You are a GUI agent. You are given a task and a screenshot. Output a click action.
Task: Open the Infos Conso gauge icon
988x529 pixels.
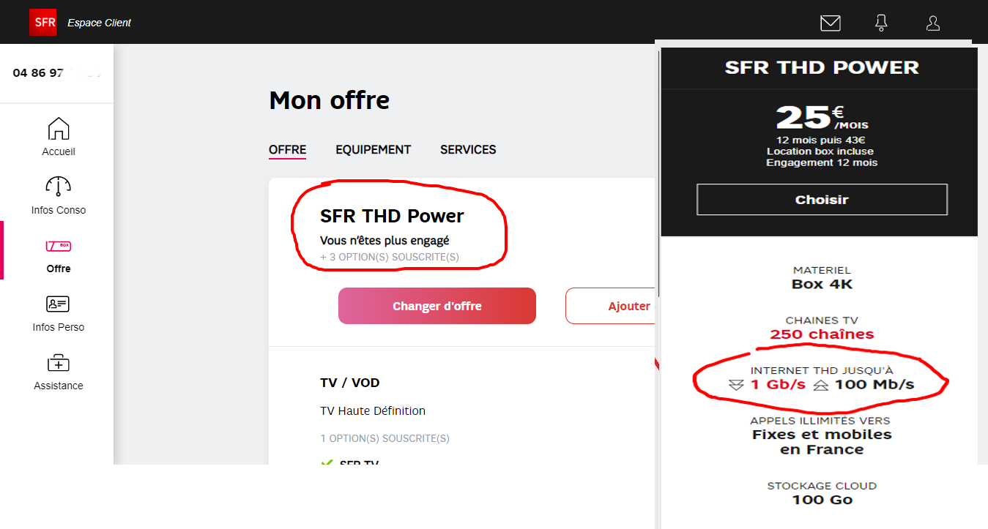coord(59,187)
